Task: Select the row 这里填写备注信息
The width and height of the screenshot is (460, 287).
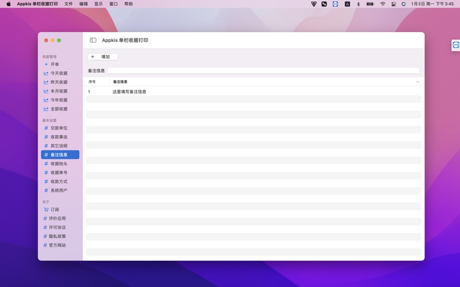Action: point(254,92)
